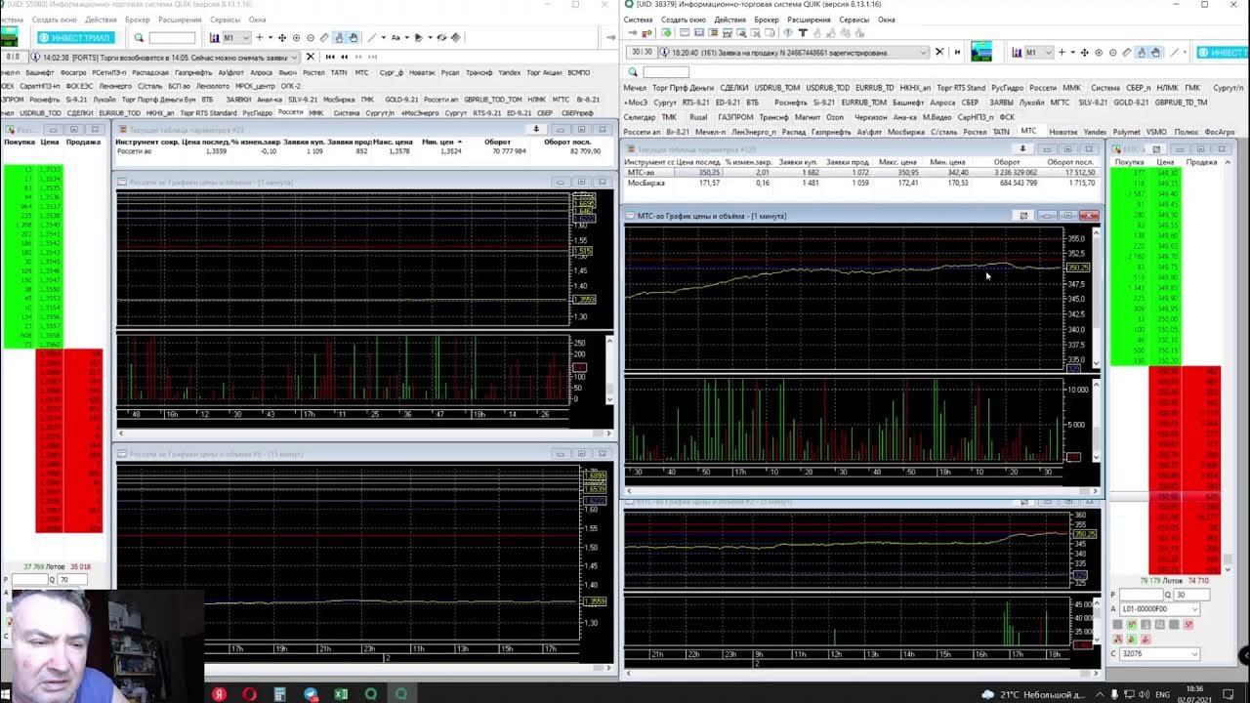
Task: Open the Действия menu in right window
Action: pyautogui.click(x=729, y=20)
